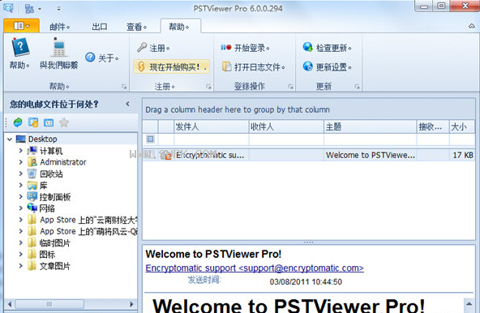
Task: Click the favorites star icon
Action: point(64,122)
